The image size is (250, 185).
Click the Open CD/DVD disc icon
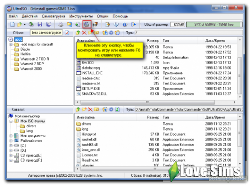point(31,25)
